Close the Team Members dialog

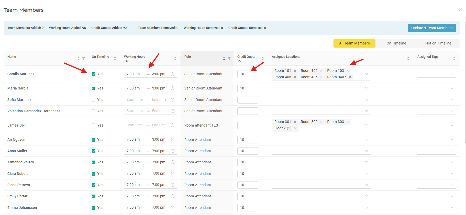click(x=460, y=10)
